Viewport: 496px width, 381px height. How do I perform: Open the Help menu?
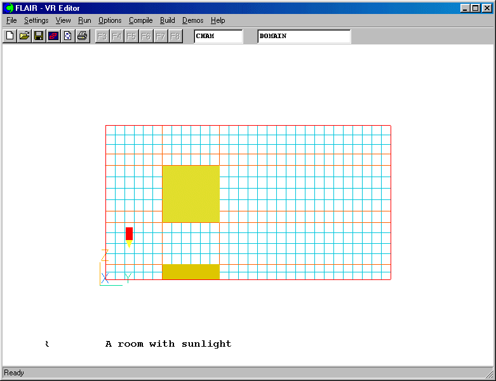coord(218,20)
